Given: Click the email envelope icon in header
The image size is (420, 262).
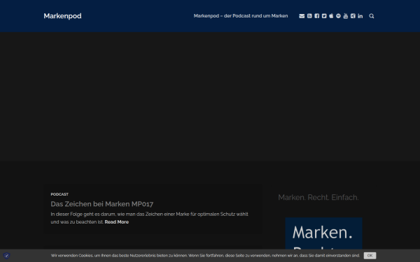Looking at the screenshot, I should tap(302, 16).
